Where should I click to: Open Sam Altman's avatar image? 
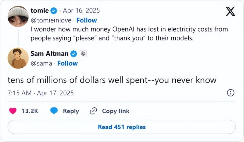(18, 58)
